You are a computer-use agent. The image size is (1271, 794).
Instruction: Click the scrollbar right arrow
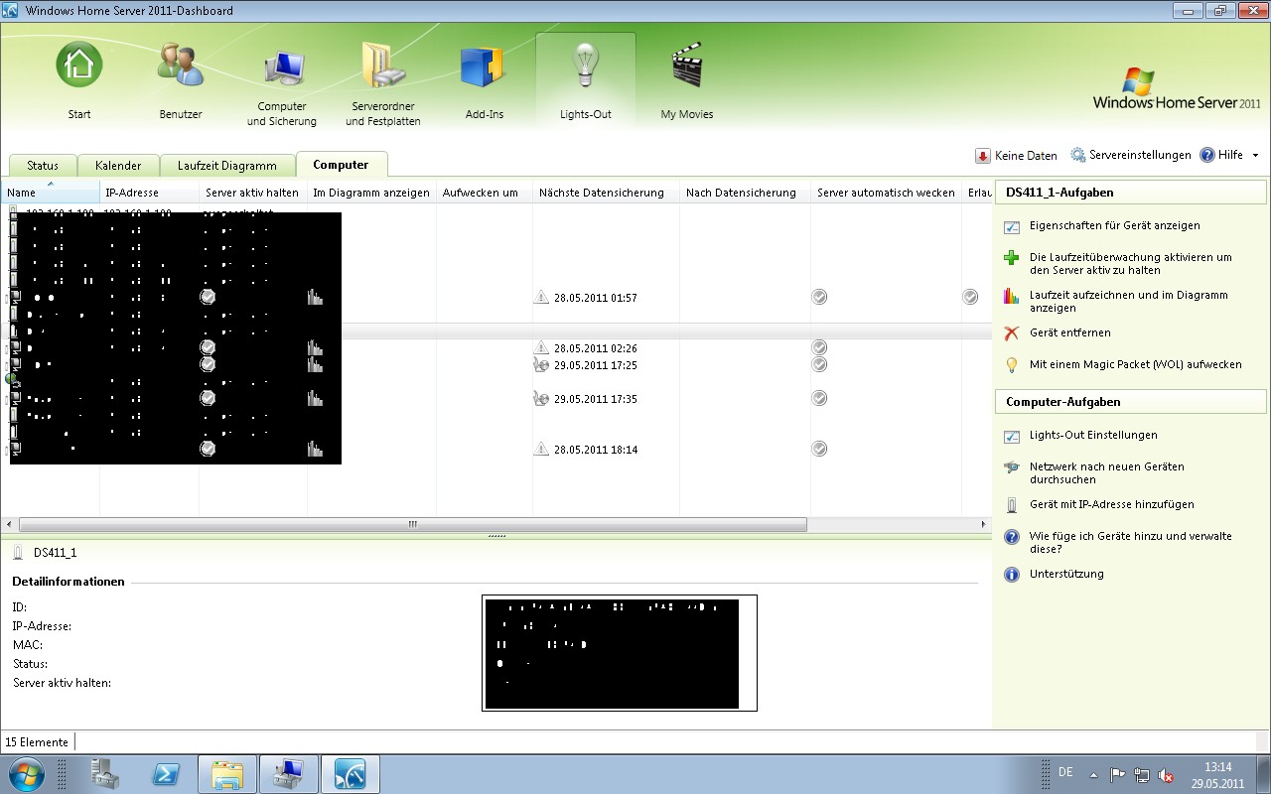(x=984, y=524)
